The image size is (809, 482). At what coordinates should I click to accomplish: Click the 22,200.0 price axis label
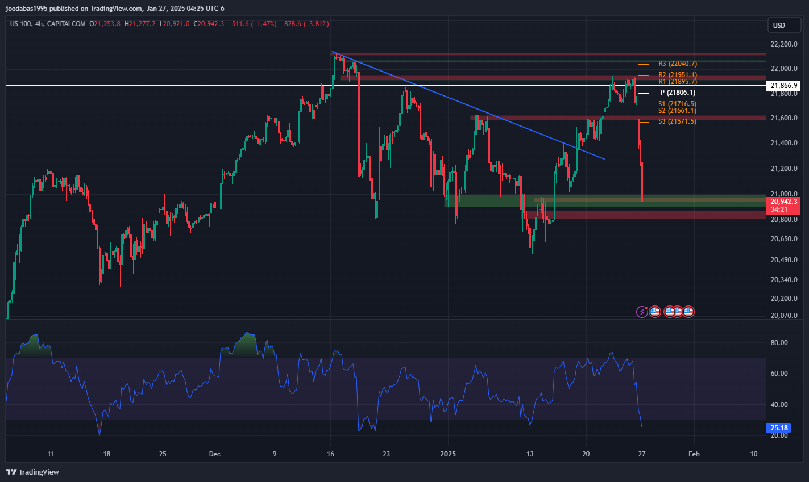[x=783, y=44]
